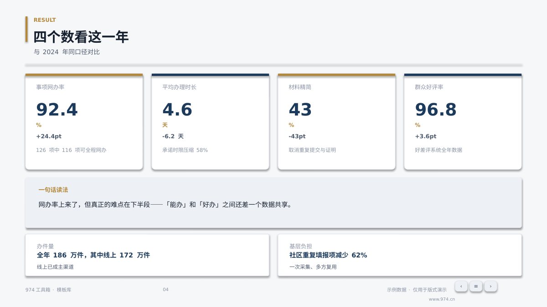Select text 一次采集、多方复用
Viewport: 547px width, 307px height.
(313, 267)
